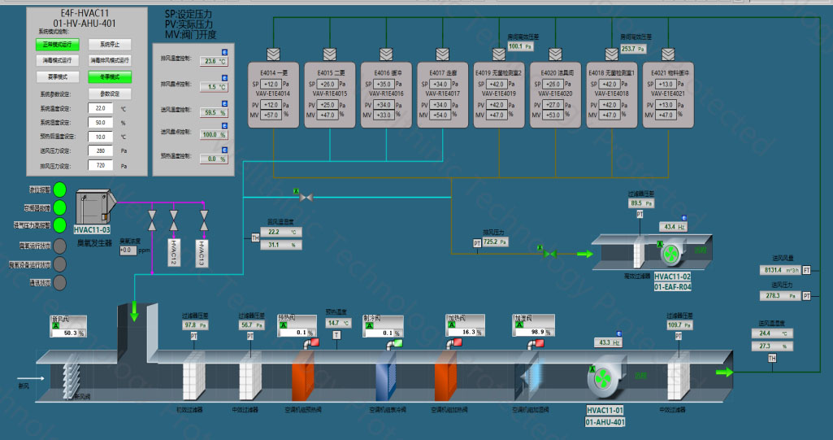Click the E icon above the 59.5 % value
The width and height of the screenshot is (833, 440).
225,103
